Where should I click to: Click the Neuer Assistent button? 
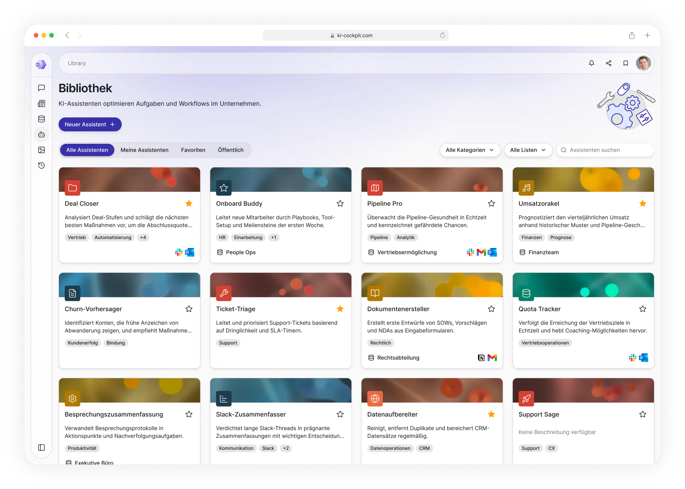(x=90, y=124)
